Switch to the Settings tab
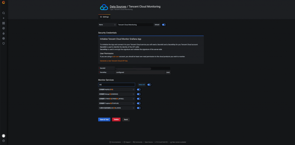The height and width of the screenshot is (145, 295). [104, 17]
